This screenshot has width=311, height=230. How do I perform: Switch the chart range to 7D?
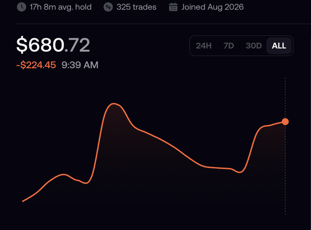click(229, 46)
